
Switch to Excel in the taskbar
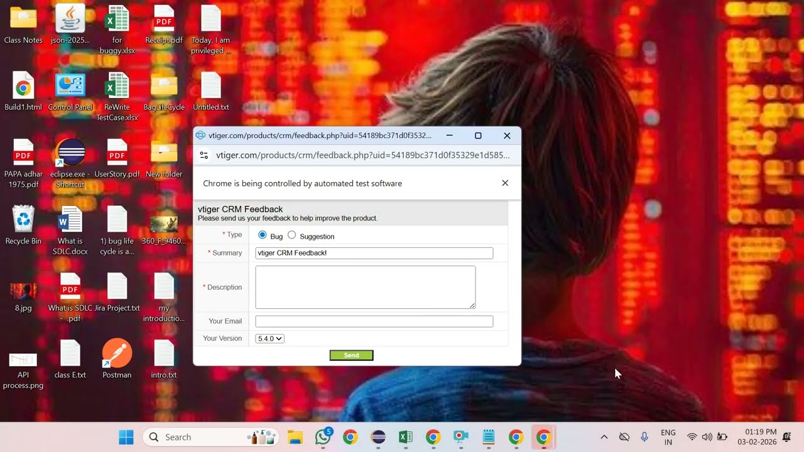(x=406, y=437)
